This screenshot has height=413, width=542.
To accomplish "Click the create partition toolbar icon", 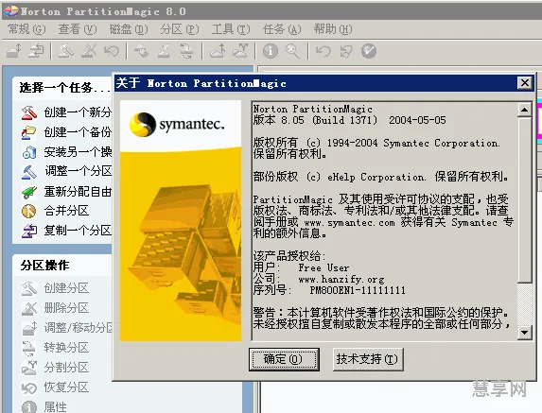I will click(x=65, y=51).
